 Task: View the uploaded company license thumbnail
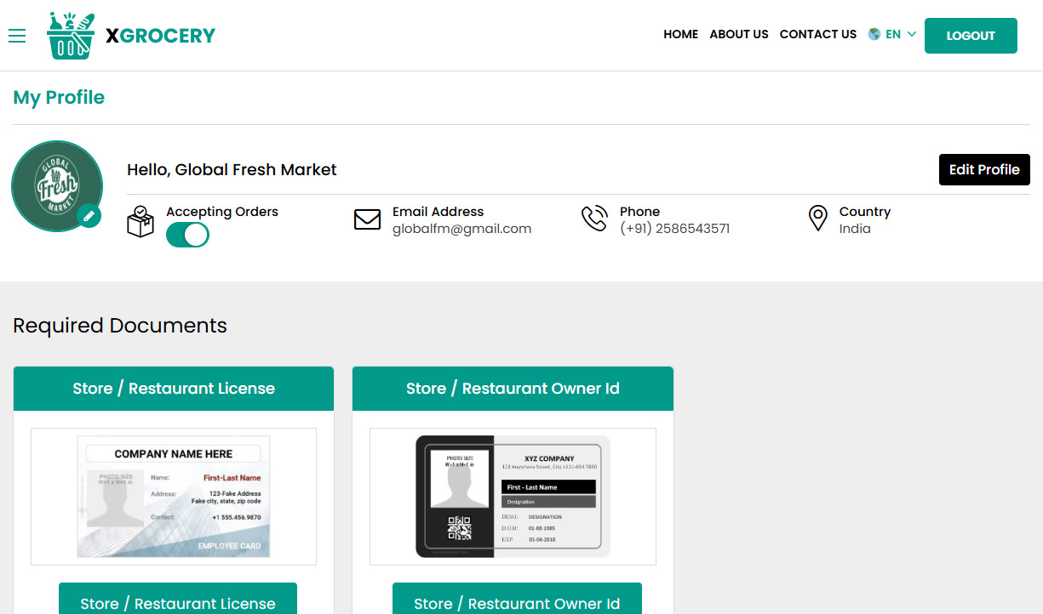point(173,496)
